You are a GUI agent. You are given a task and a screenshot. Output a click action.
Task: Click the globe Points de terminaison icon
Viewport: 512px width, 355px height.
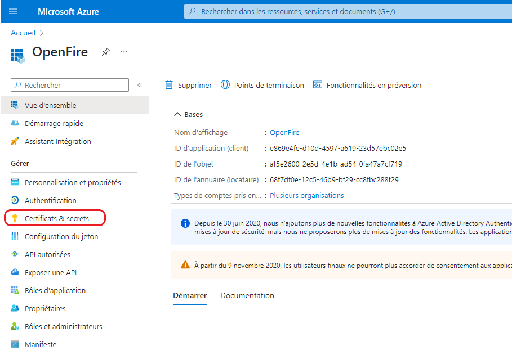[x=225, y=84]
